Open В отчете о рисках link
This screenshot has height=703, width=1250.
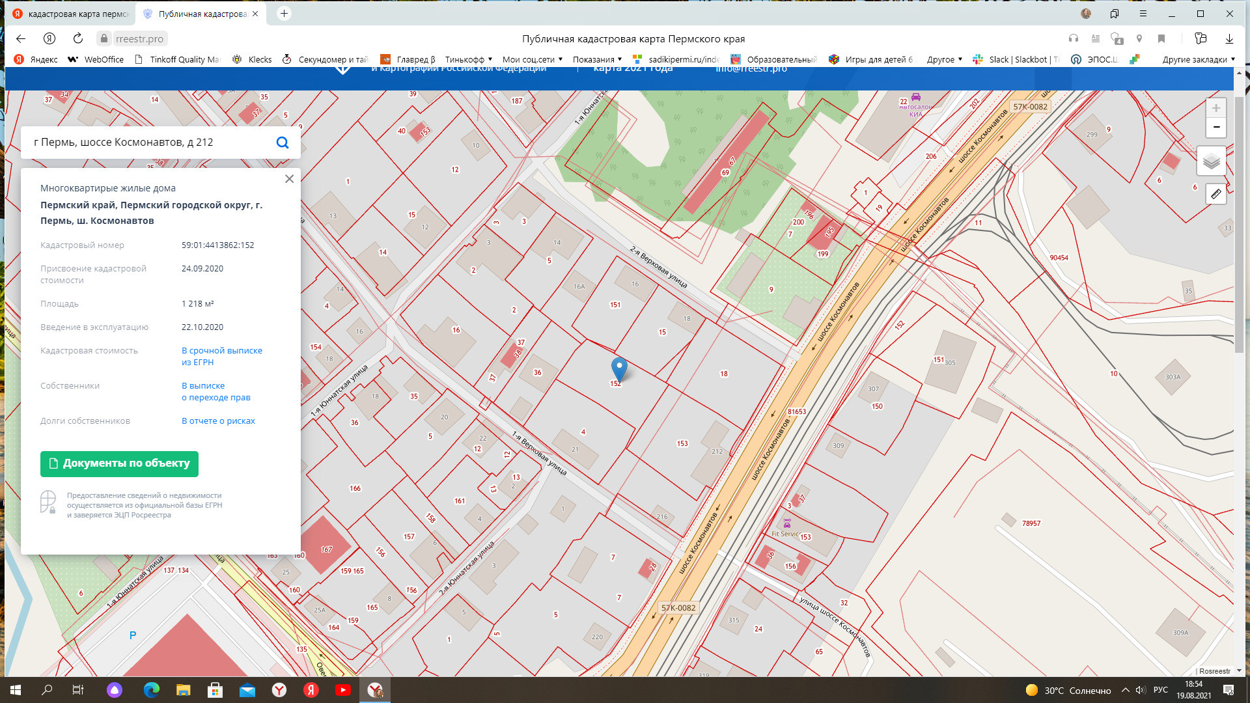[x=218, y=421]
